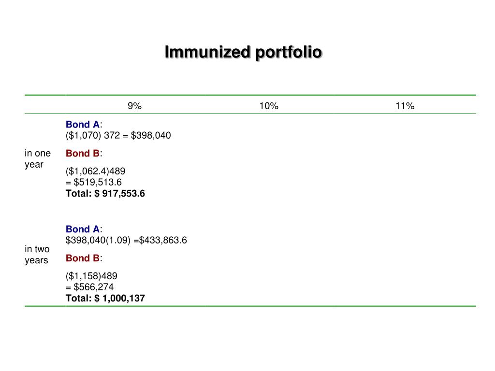495x371 pixels.
Task: Click the "in one year" row label
Action: (38, 159)
